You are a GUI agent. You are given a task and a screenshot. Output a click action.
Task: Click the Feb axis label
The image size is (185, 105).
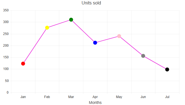(x=47, y=97)
